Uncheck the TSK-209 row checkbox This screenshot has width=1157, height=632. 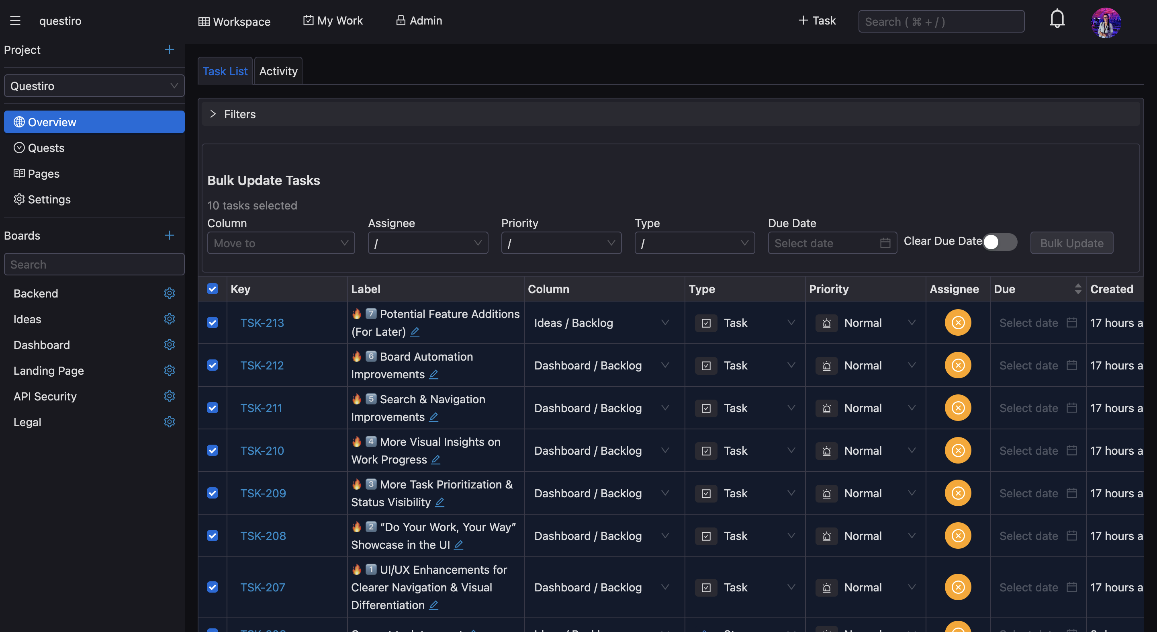(213, 493)
